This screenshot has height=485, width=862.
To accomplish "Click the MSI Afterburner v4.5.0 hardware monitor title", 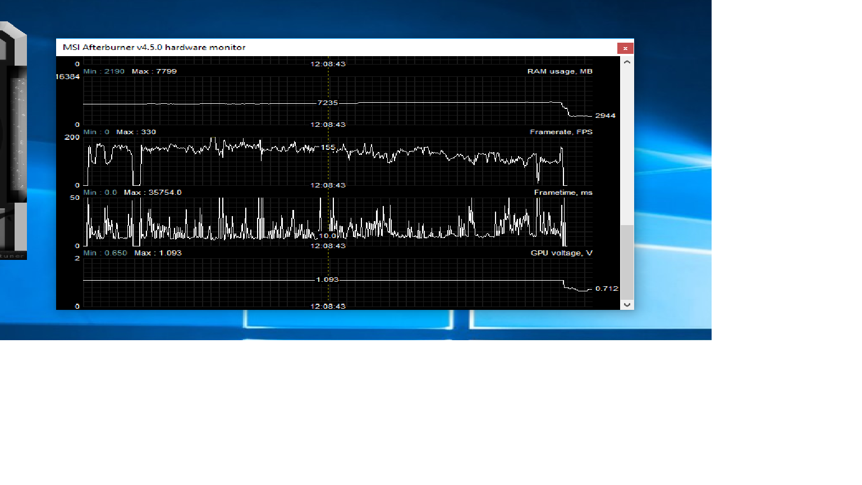I will tap(154, 47).
